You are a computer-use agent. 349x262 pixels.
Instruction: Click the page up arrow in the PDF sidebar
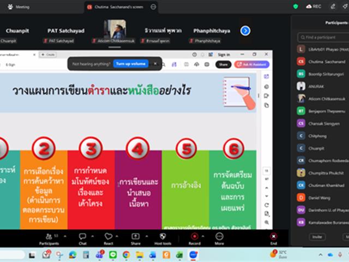(267, 188)
